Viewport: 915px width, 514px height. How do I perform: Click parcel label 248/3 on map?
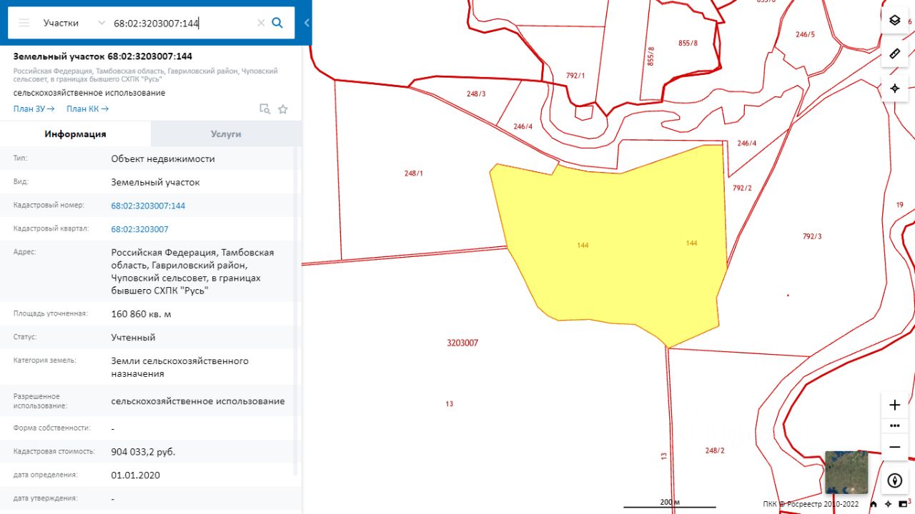tap(476, 94)
